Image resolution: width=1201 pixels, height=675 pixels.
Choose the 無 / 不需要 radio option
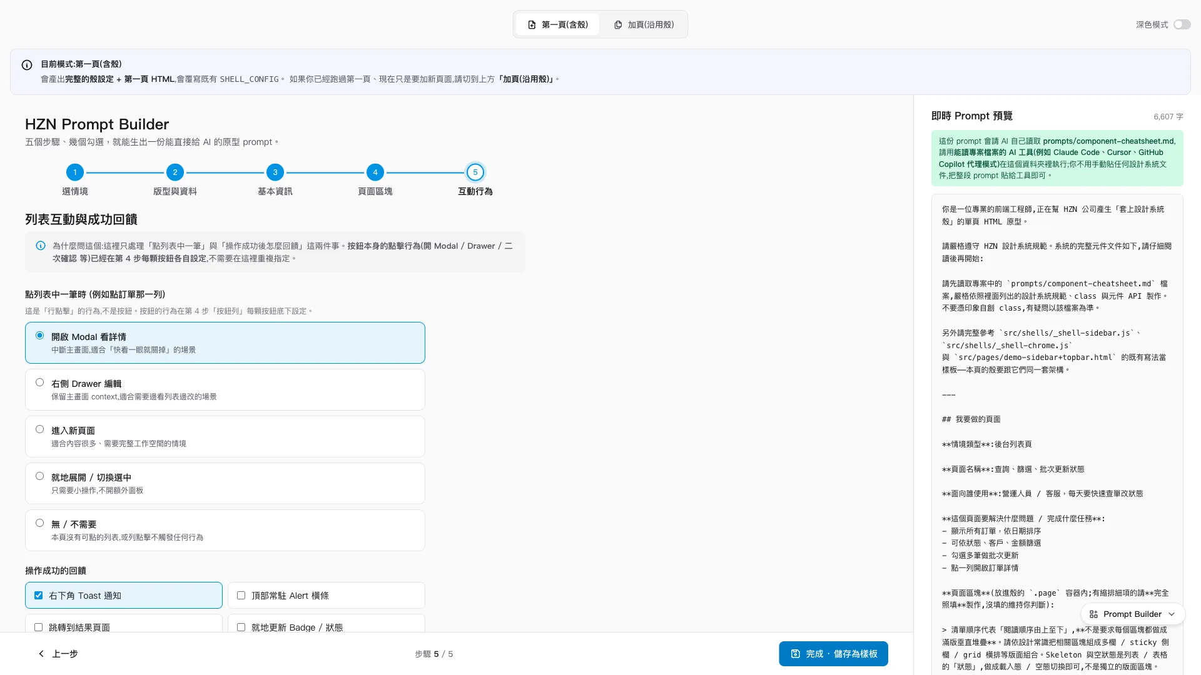[x=225, y=530]
